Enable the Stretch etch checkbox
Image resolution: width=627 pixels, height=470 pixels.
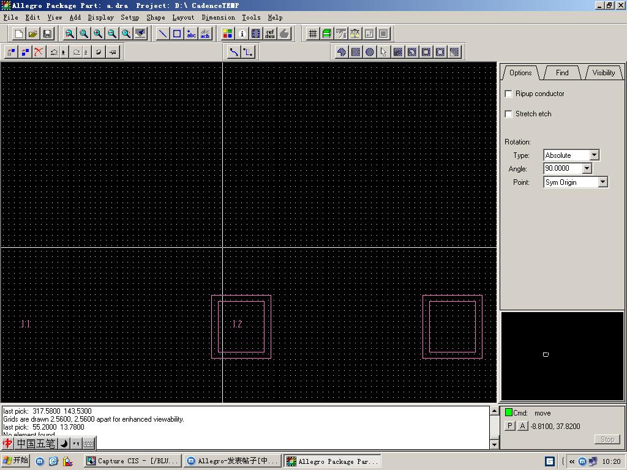pyautogui.click(x=508, y=114)
